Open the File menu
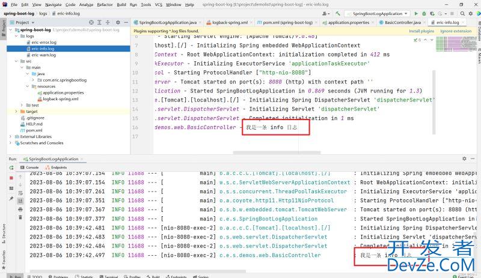 [x=14, y=5]
